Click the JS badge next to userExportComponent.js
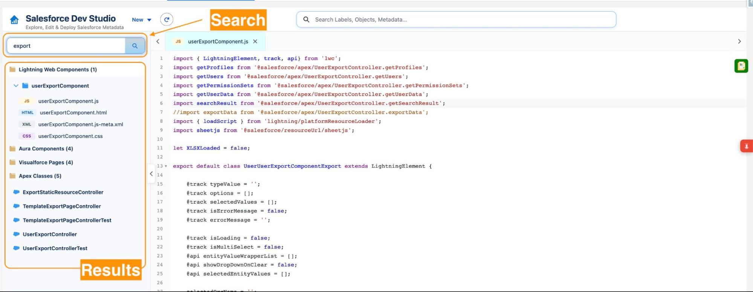This screenshot has width=753, height=292. coord(27,101)
